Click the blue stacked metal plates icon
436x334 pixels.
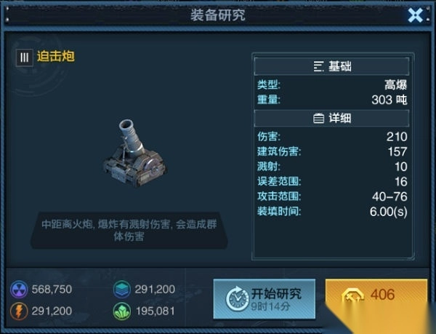click(122, 290)
